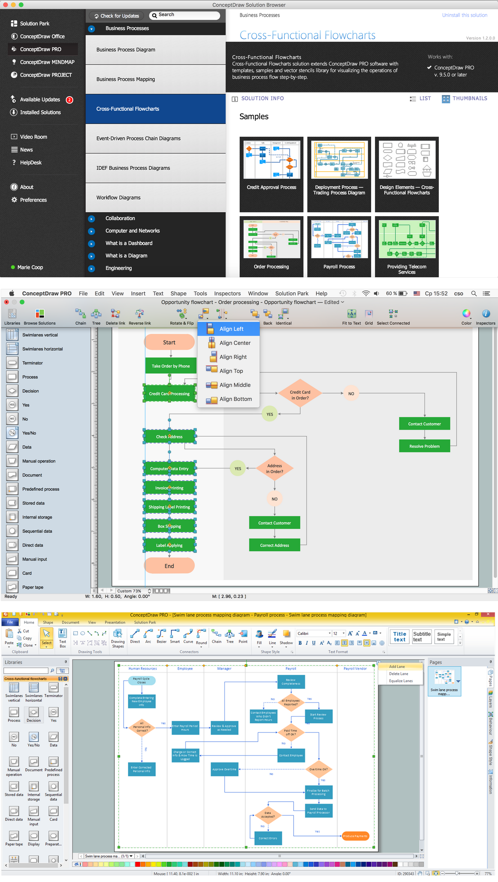Open the Calibri font name dropdown
The height and width of the screenshot is (882, 498).
tap(330, 634)
